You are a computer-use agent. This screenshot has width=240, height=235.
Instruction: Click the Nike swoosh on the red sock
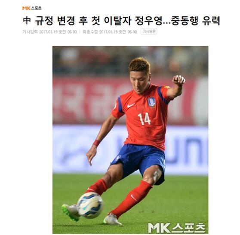click(134, 198)
